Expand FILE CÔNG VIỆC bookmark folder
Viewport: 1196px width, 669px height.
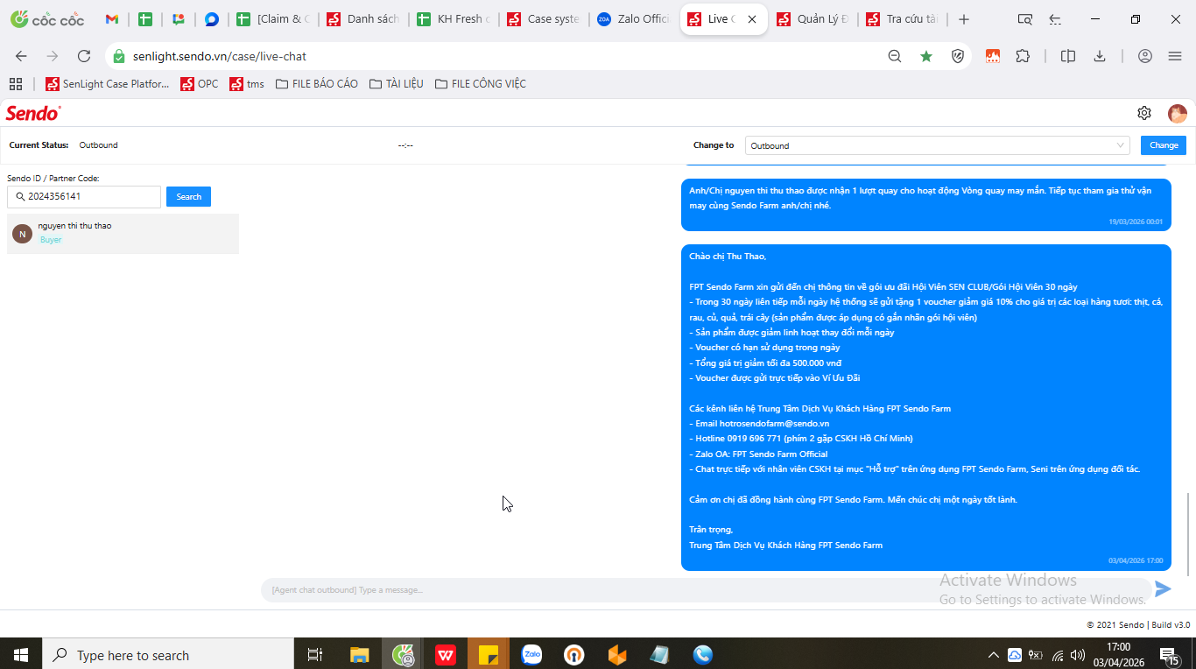481,84
